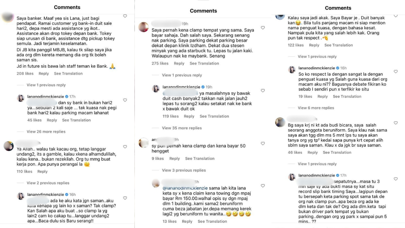Like the reply mentioning towing Rm 150.00
405x228 pixels.
coord(263,186)
